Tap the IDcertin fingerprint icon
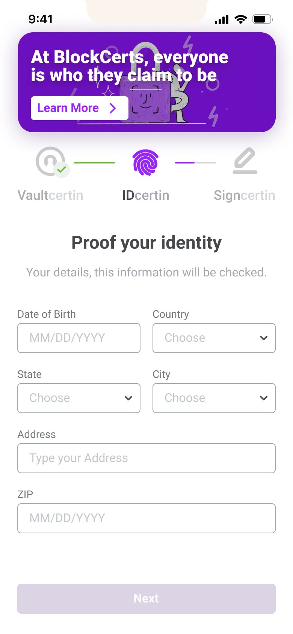Image resolution: width=293 pixels, height=634 pixels. click(x=146, y=162)
